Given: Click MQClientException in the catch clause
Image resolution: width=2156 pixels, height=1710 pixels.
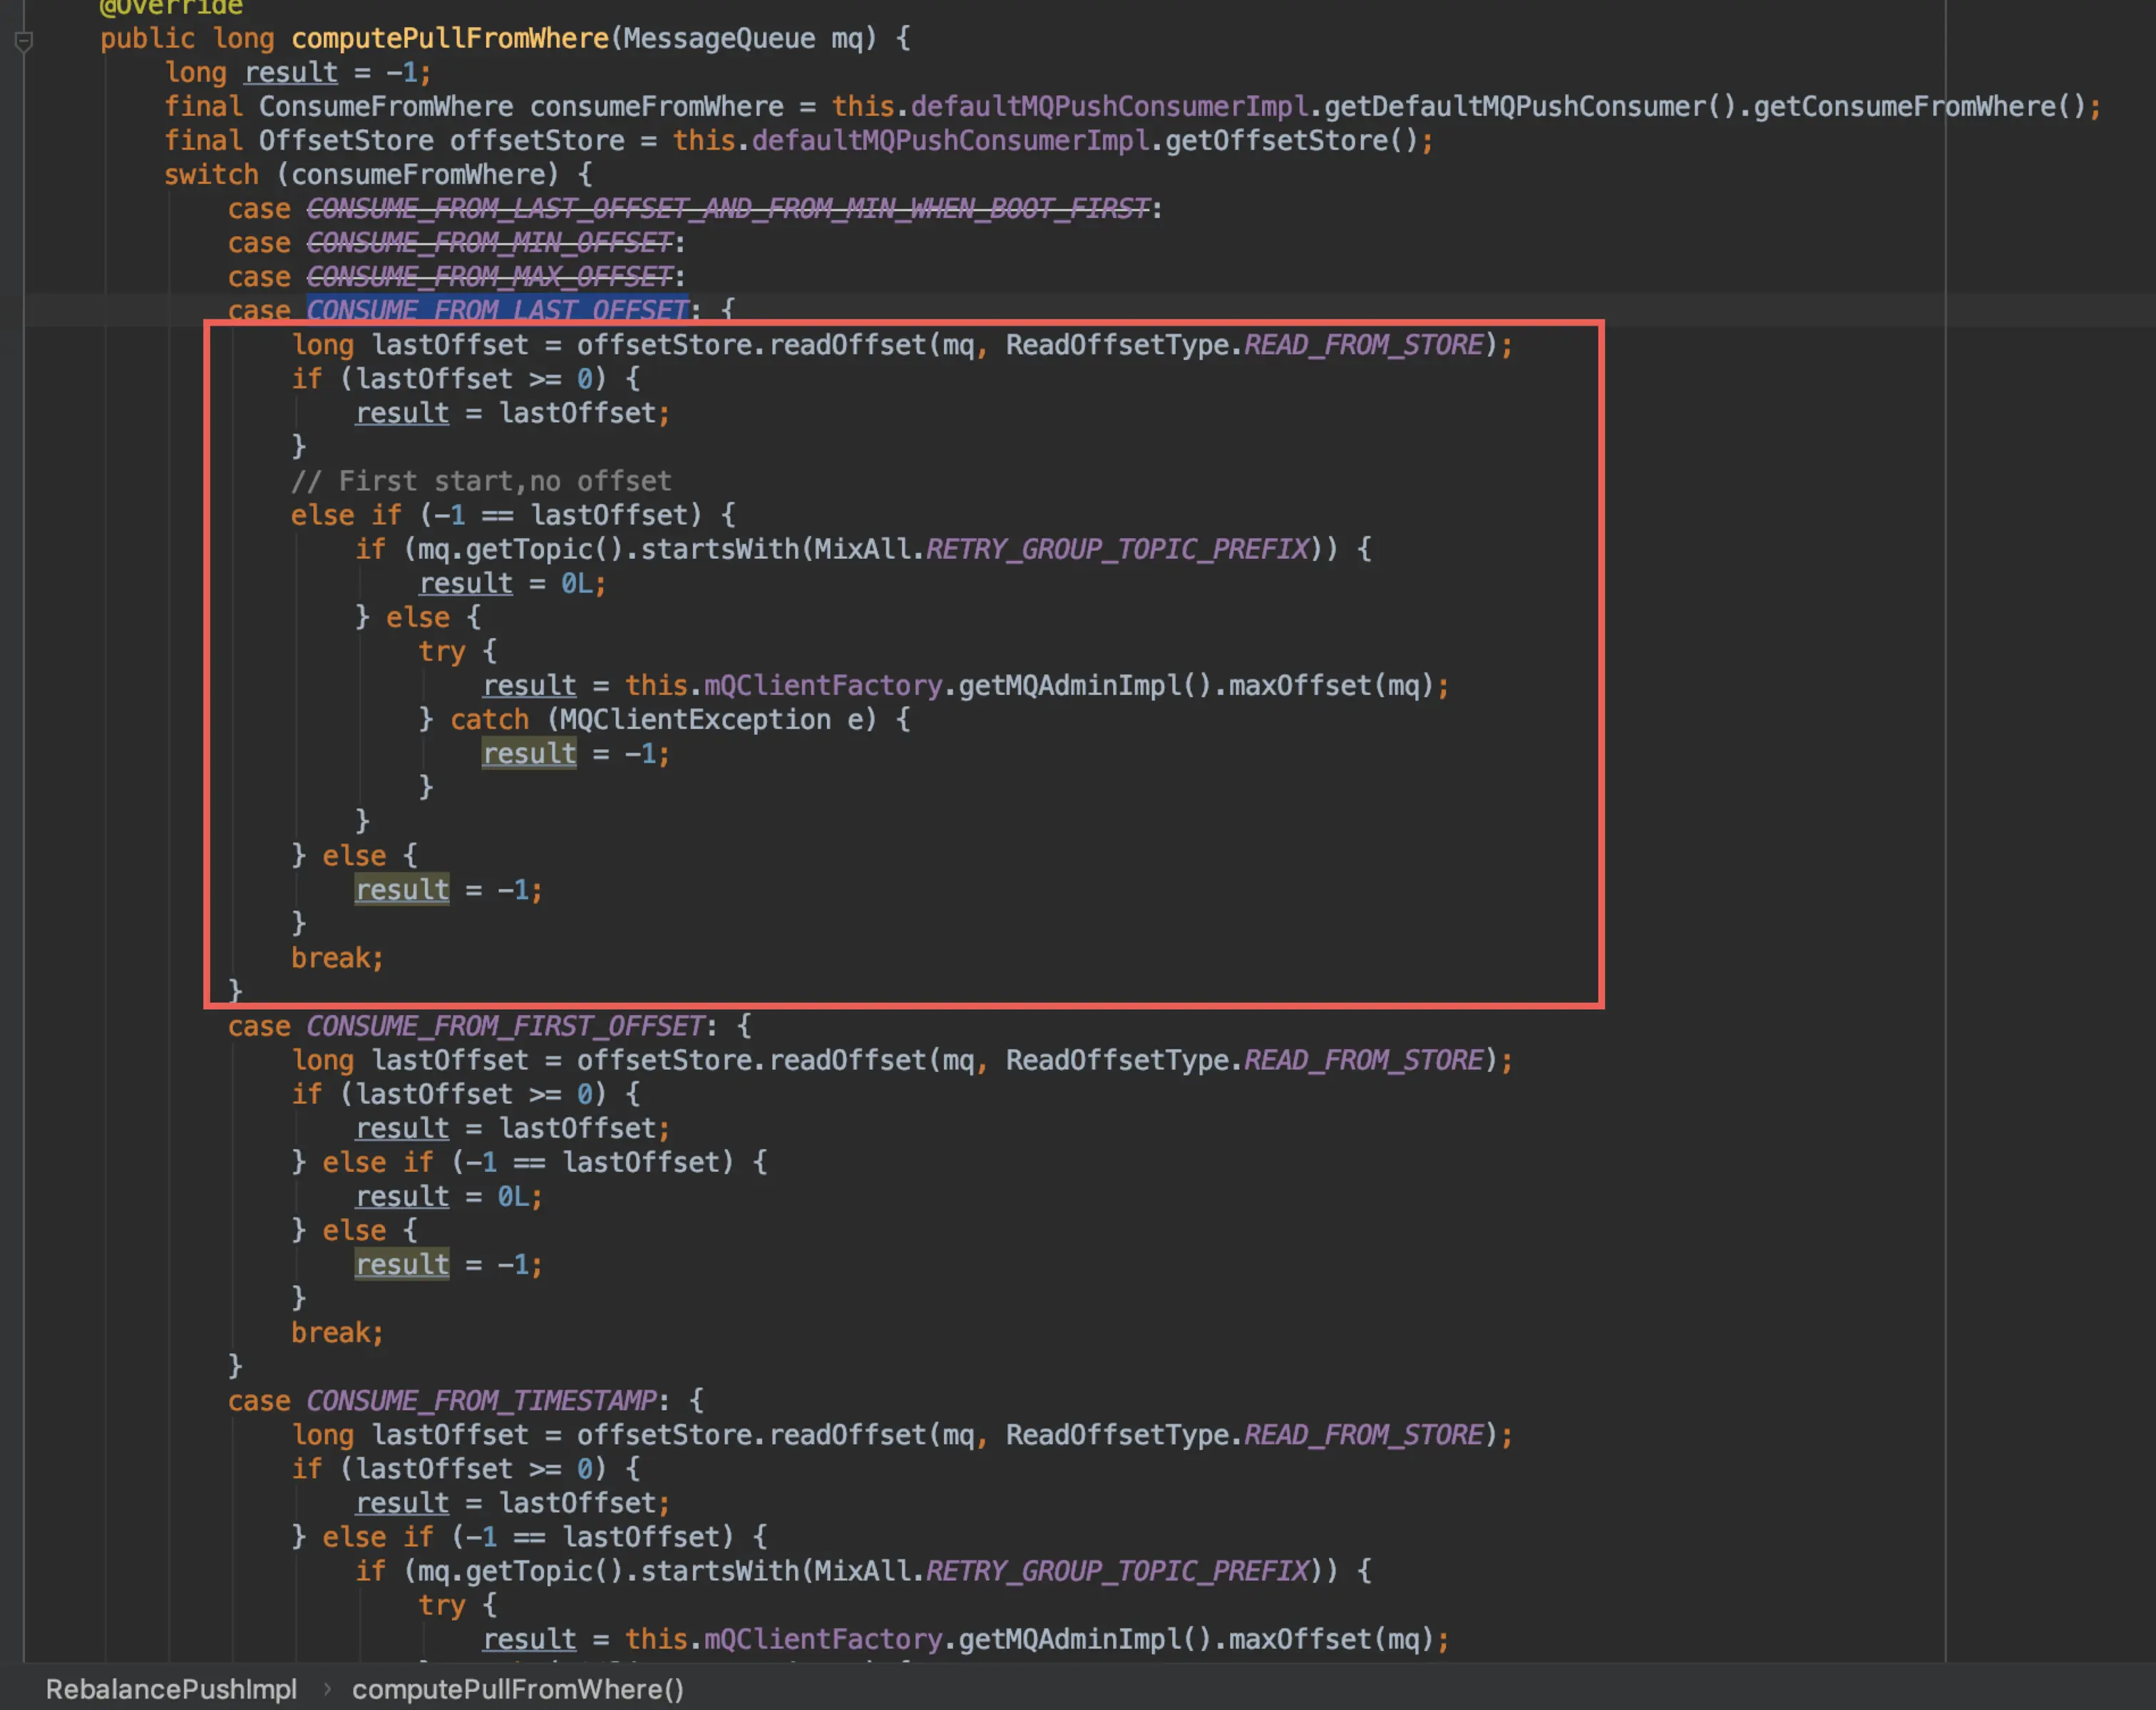Looking at the screenshot, I should [695, 719].
